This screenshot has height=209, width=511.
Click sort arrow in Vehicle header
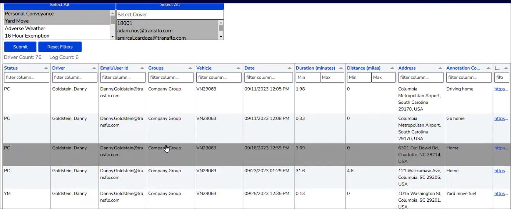[x=238, y=68]
